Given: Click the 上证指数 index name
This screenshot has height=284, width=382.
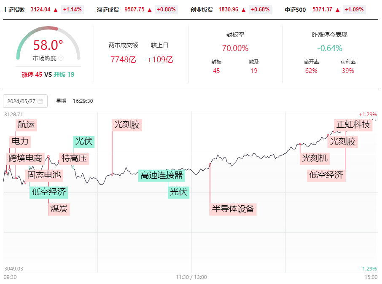Looking at the screenshot, I should point(14,10).
